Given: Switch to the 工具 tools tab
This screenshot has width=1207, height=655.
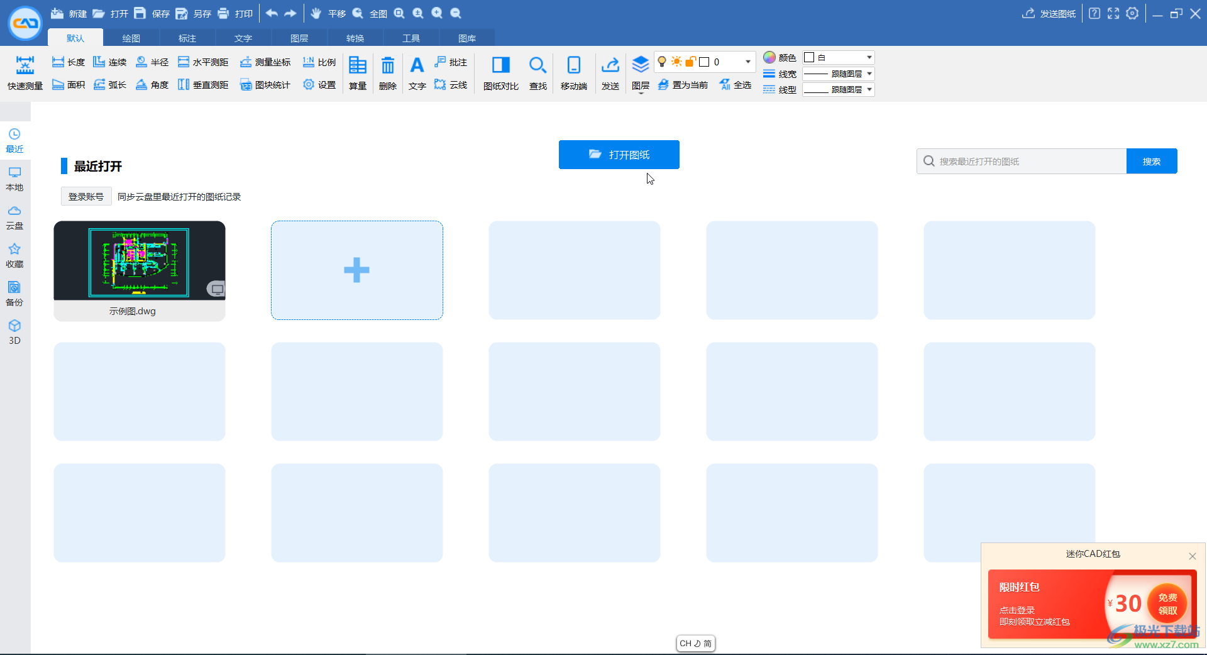Looking at the screenshot, I should coord(411,38).
